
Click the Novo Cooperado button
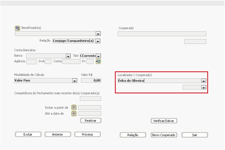[164, 135]
